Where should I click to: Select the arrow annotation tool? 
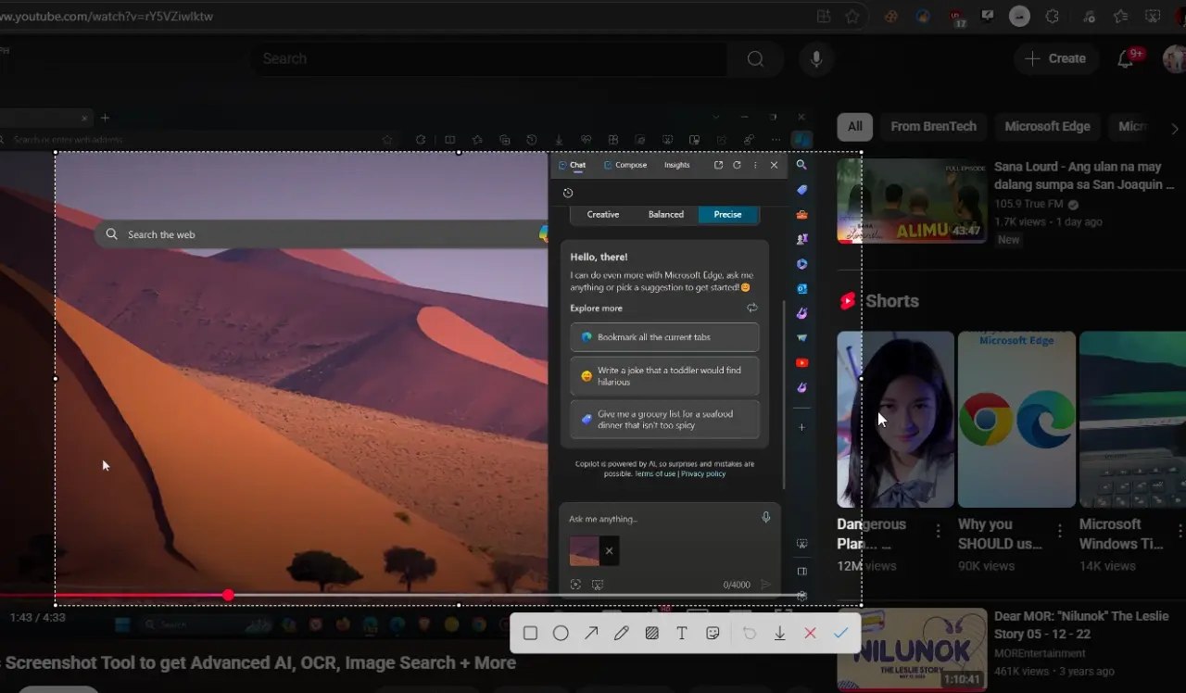(591, 633)
